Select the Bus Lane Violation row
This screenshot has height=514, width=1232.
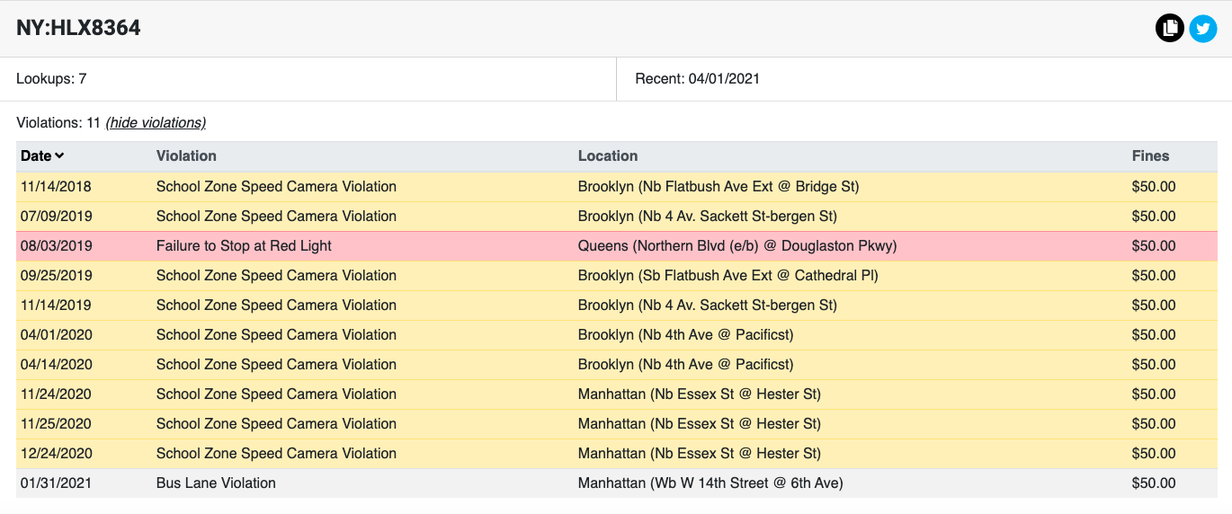click(216, 483)
